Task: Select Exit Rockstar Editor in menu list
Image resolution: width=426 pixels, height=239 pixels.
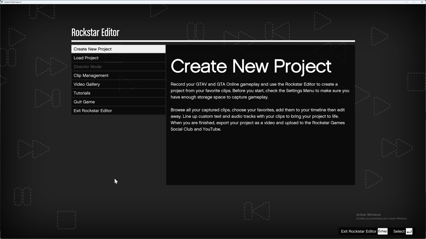Action: click(118, 111)
